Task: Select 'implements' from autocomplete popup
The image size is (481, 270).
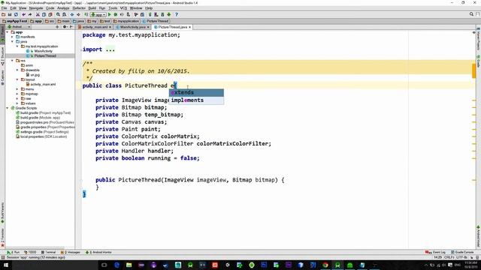Action: point(196,100)
